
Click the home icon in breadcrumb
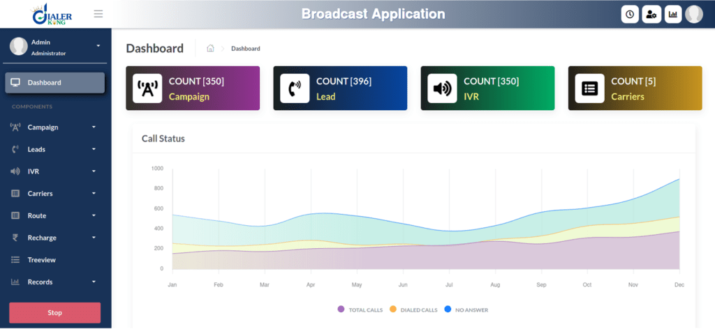(210, 49)
